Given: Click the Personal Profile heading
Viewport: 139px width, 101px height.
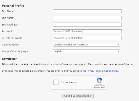Looking at the screenshot, I should 13,6.
